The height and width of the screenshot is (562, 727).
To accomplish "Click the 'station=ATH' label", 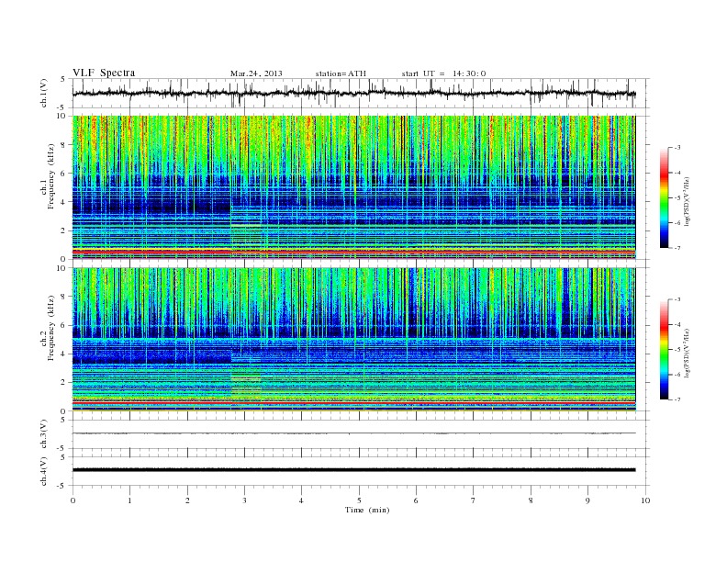I will coord(341,73).
